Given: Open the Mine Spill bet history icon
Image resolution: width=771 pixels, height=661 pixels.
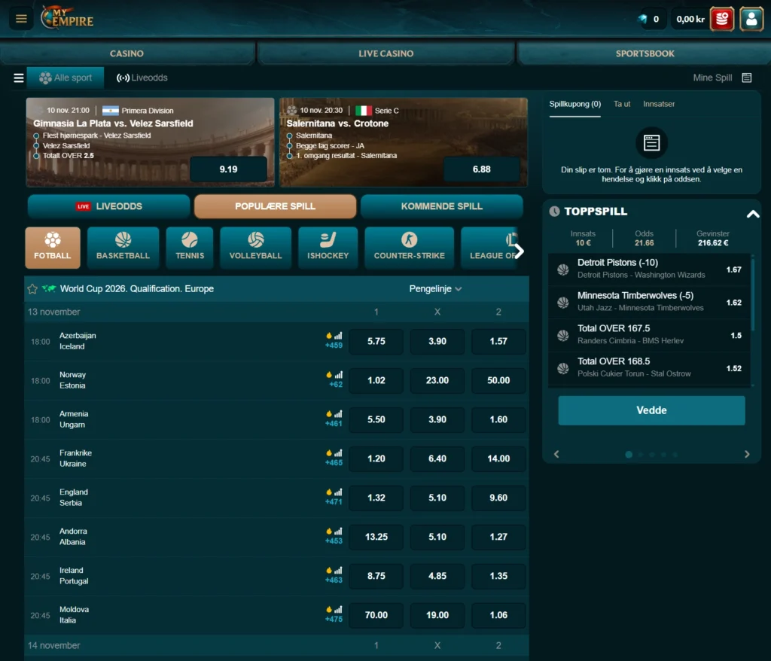Looking at the screenshot, I should point(746,78).
